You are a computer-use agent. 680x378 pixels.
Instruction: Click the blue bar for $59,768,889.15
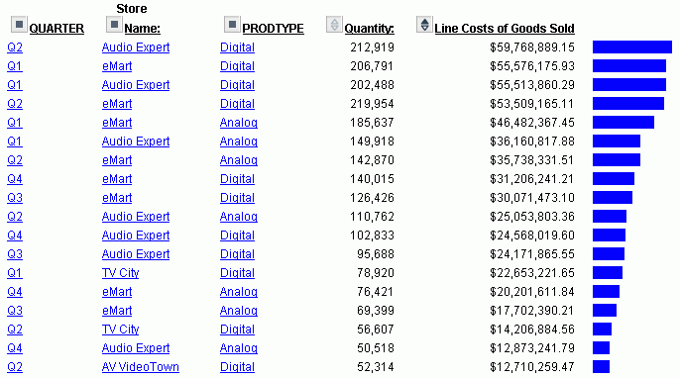(632, 47)
